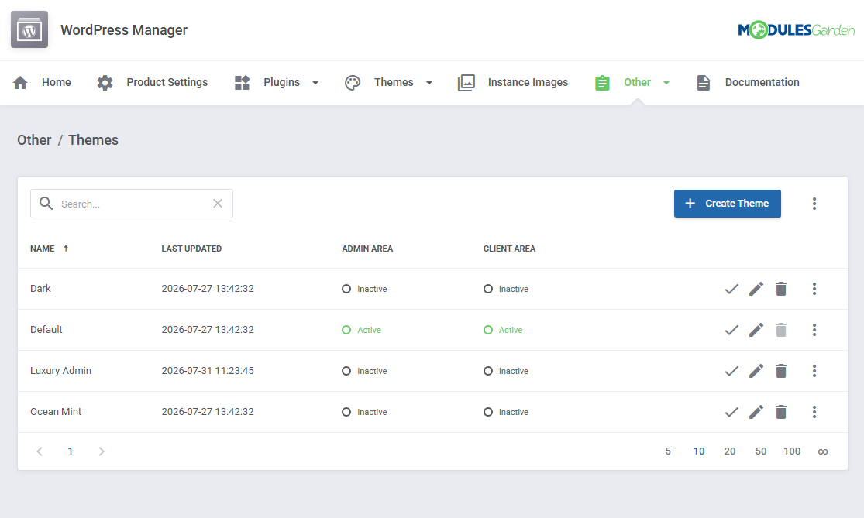Viewport: 864px width, 518px height.
Task: Click the Documentation file icon
Action: point(703,83)
